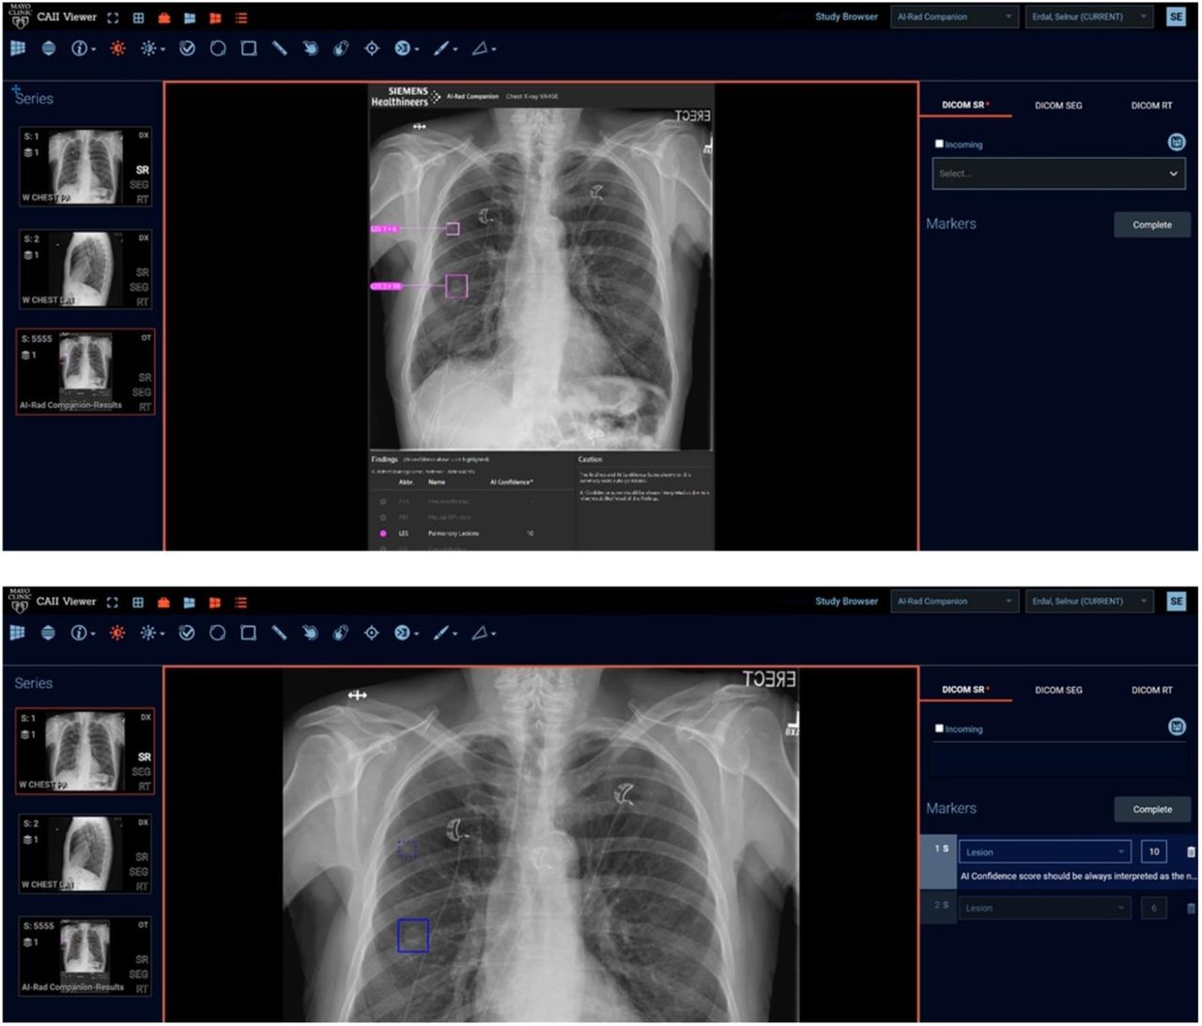Select orange window-level tool in Siemens report viewer

pyautogui.click(x=117, y=48)
